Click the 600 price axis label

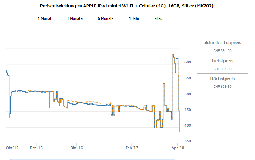click(x=188, y=62)
